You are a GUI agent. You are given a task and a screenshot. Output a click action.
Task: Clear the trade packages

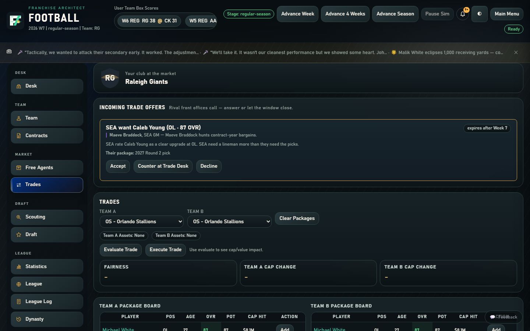point(297,218)
